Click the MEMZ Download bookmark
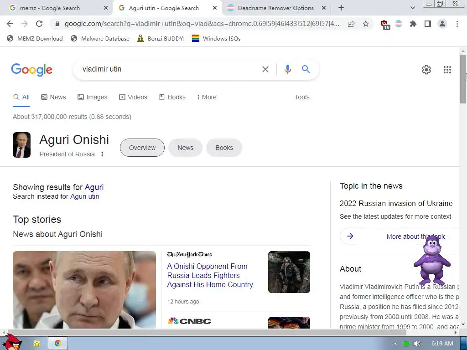Viewport: 467px width, 350px height. pos(35,38)
